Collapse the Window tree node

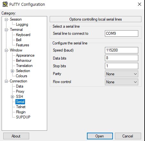[x=6, y=50]
